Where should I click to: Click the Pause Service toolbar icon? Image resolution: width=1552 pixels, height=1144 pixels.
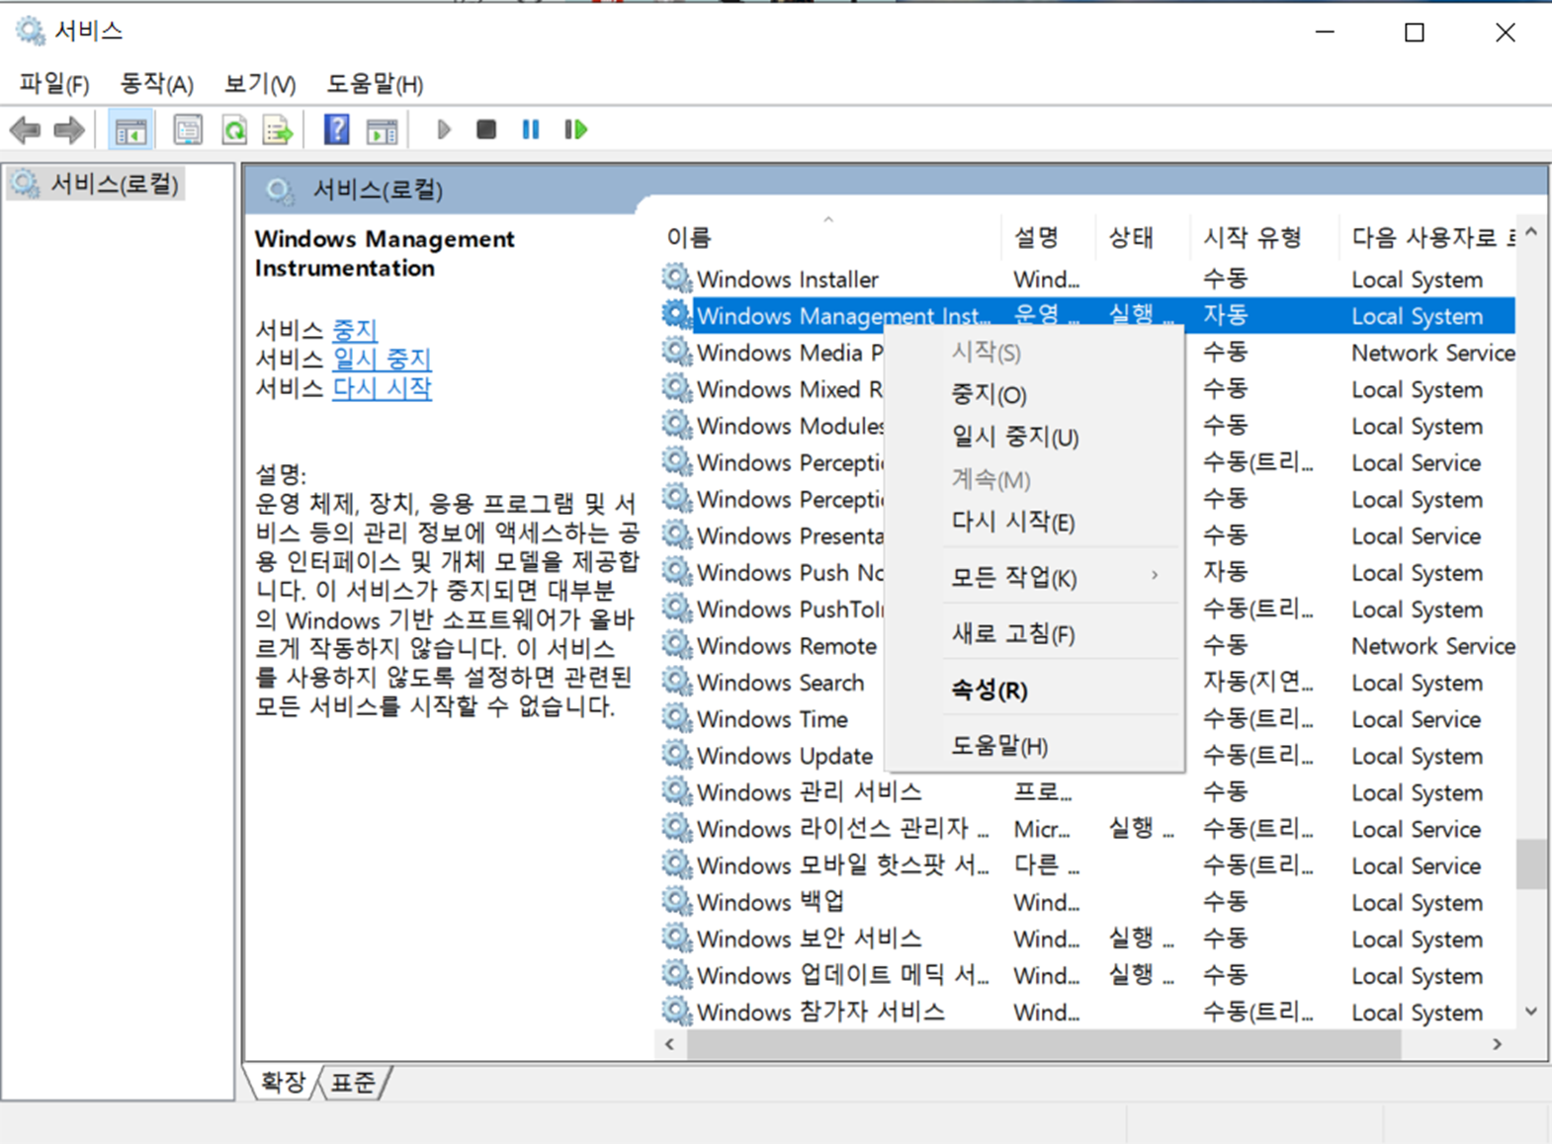531,129
